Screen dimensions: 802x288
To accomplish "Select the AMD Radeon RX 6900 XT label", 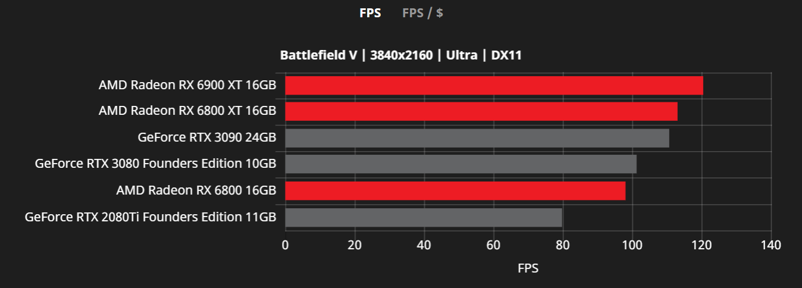I will pyautogui.click(x=187, y=86).
